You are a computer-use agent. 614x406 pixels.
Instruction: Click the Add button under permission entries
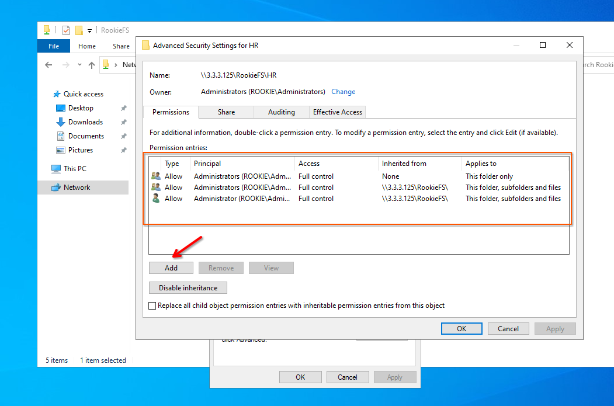point(171,268)
